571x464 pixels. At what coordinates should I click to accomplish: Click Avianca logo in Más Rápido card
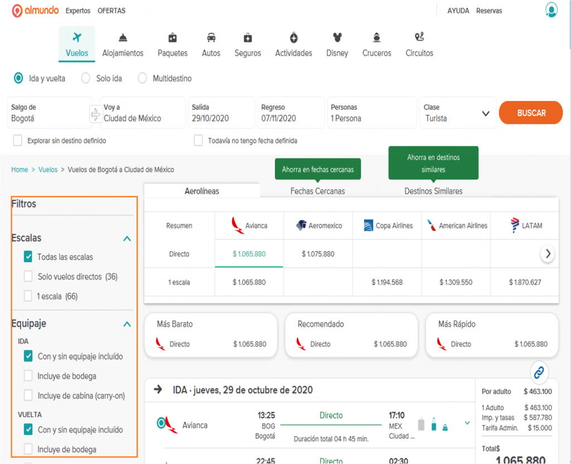(442, 344)
